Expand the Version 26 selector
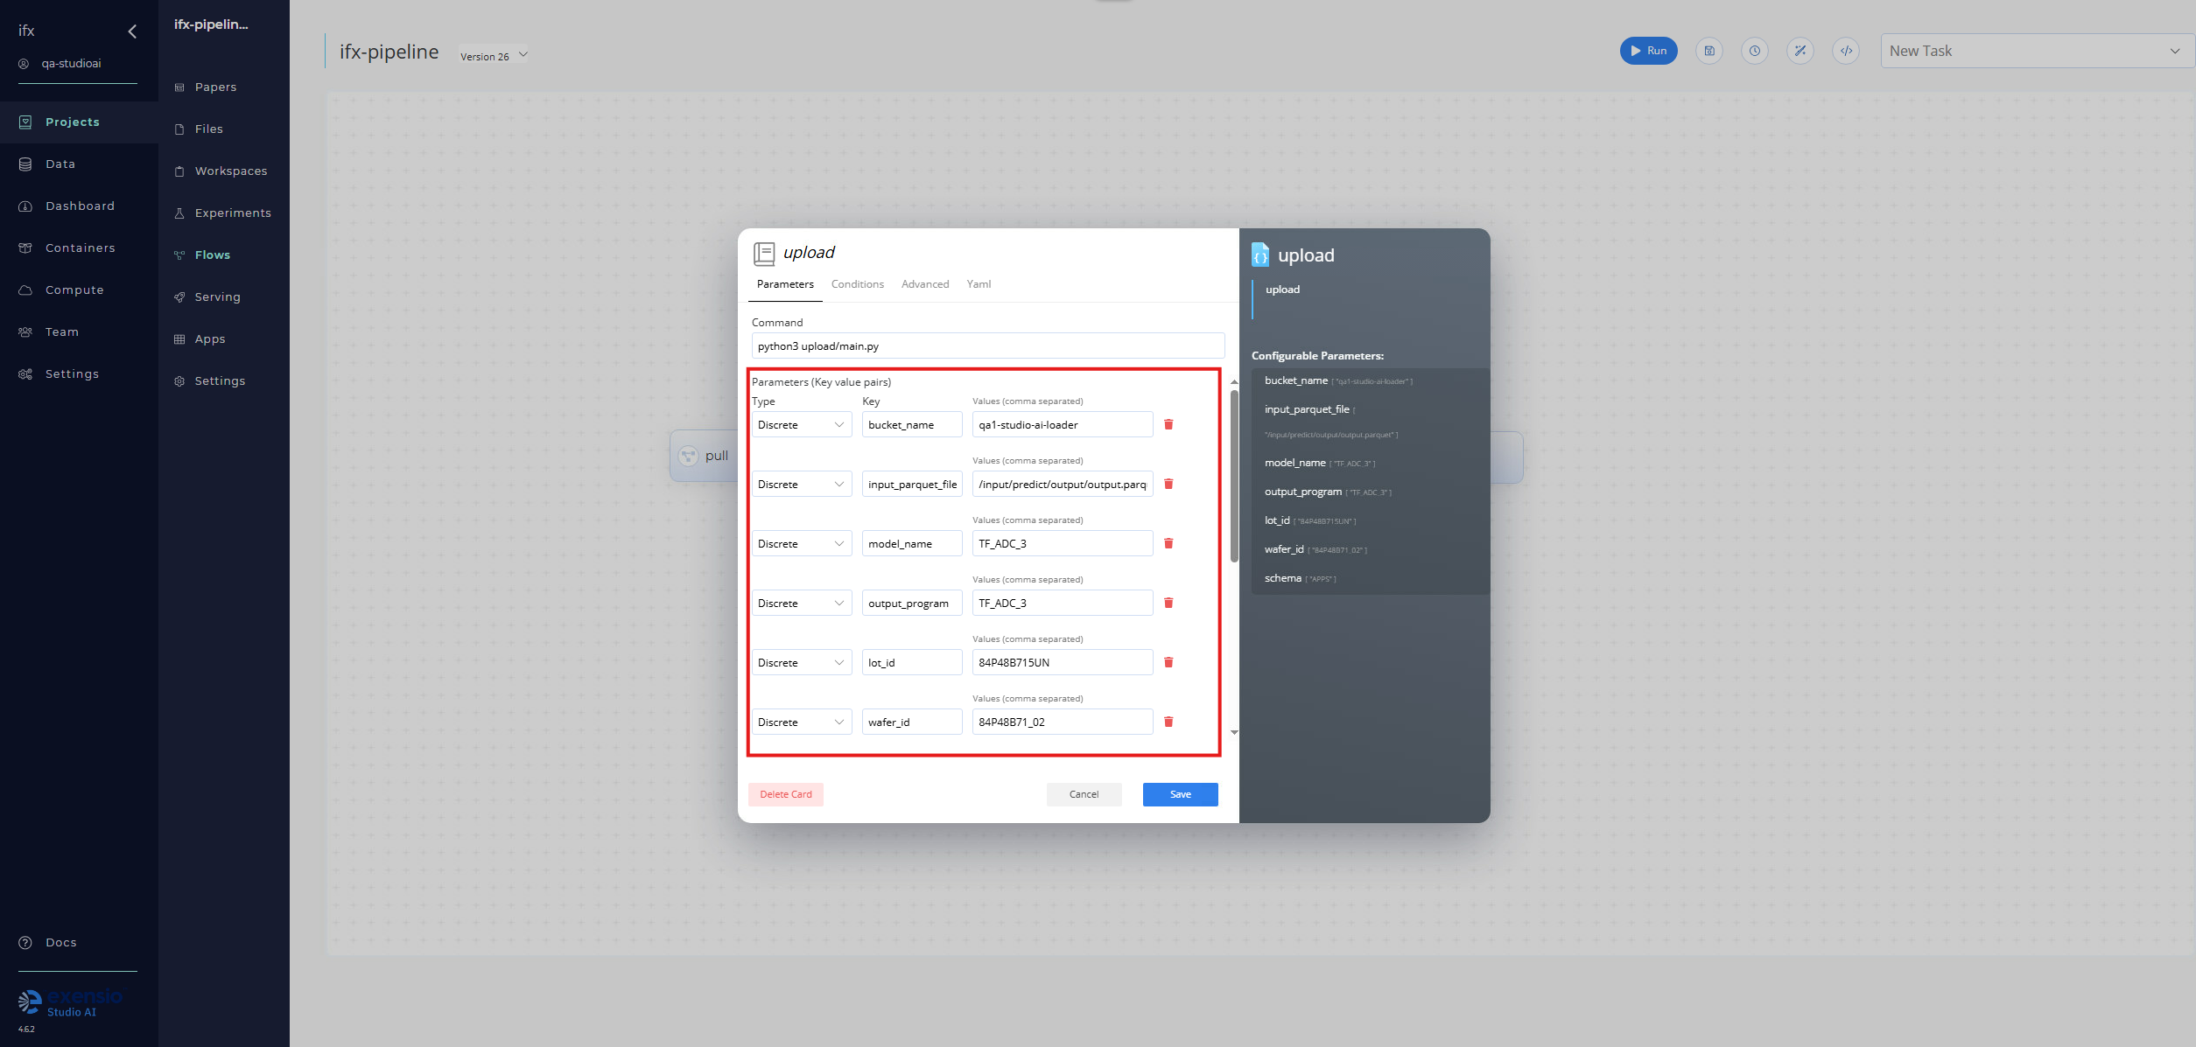This screenshot has height=1047, width=2196. (x=495, y=56)
